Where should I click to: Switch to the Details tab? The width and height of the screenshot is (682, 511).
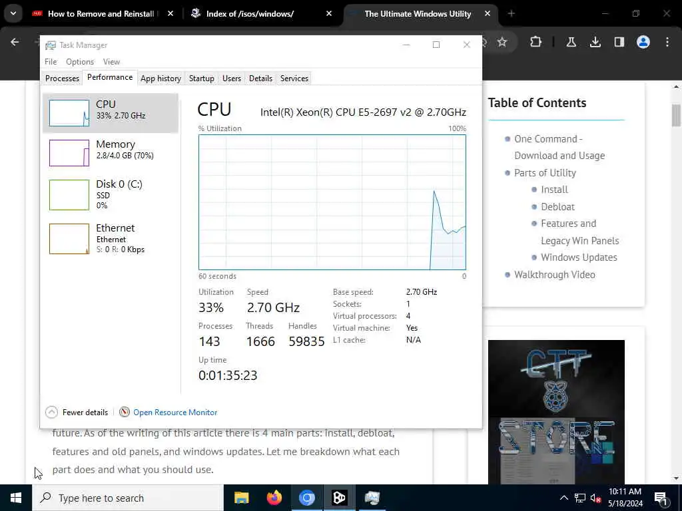tap(260, 79)
